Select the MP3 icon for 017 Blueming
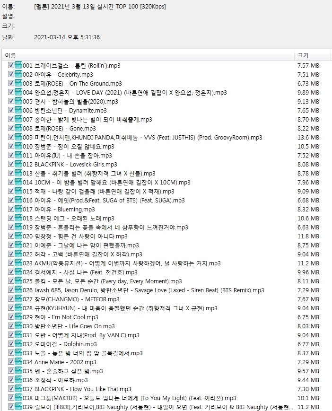 click(18, 209)
